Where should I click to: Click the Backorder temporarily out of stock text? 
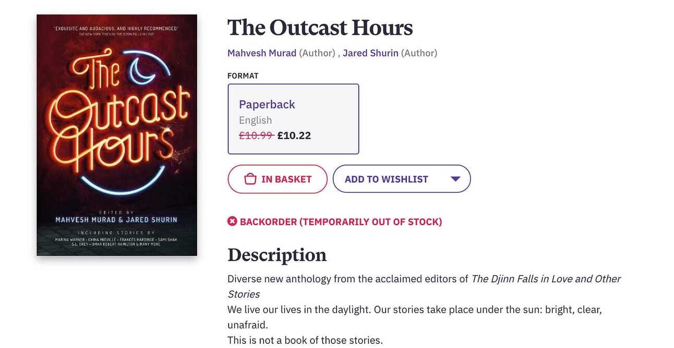(x=341, y=222)
